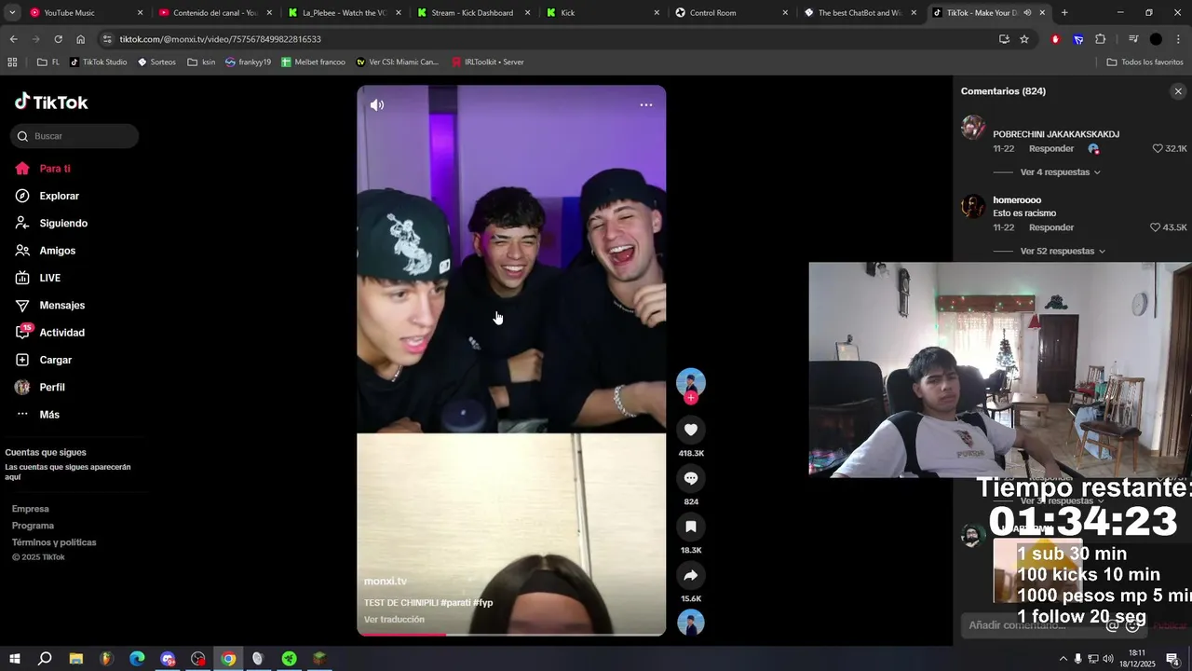
Task: Focus the Buscar search field
Action: (74, 136)
